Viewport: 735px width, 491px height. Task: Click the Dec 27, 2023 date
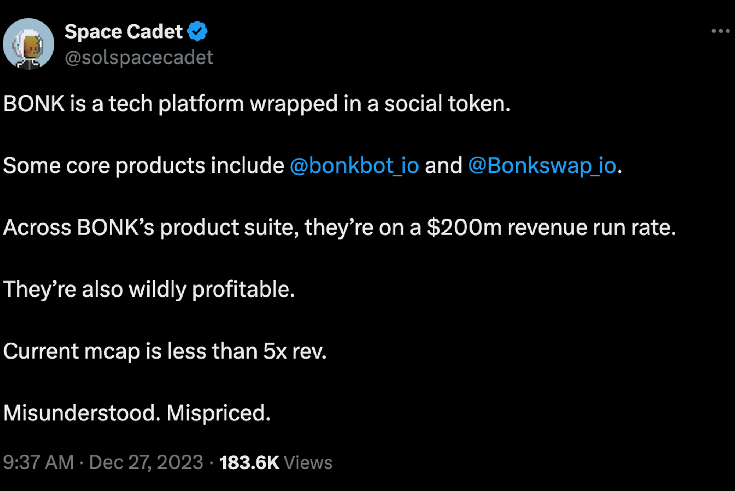coord(146,462)
